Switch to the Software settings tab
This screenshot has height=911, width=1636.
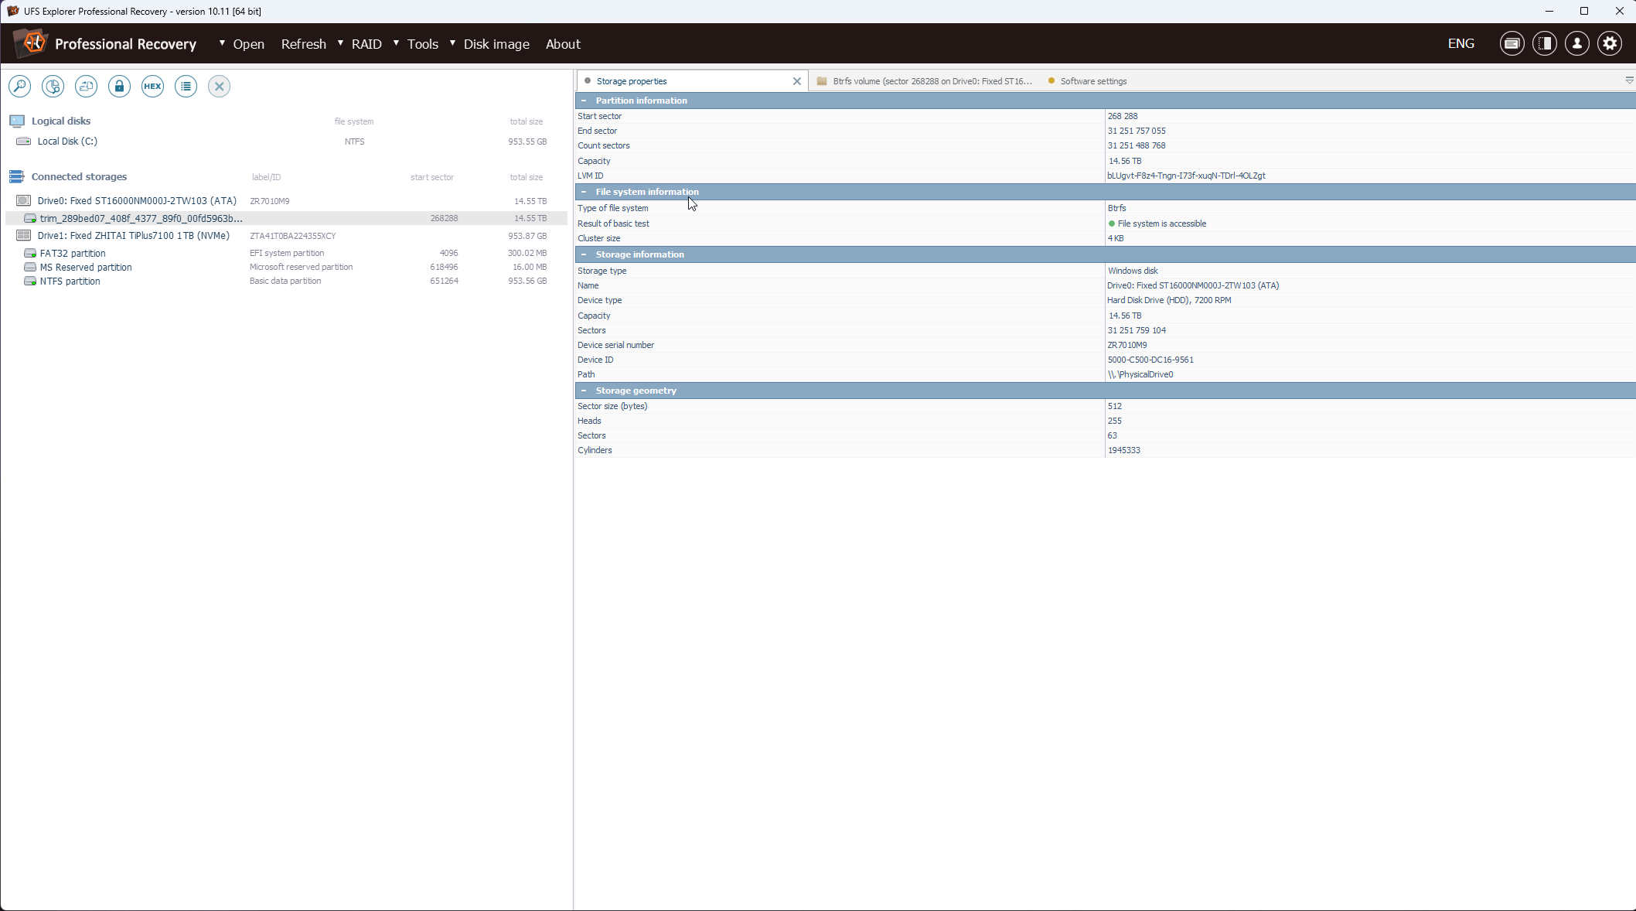pyautogui.click(x=1092, y=81)
